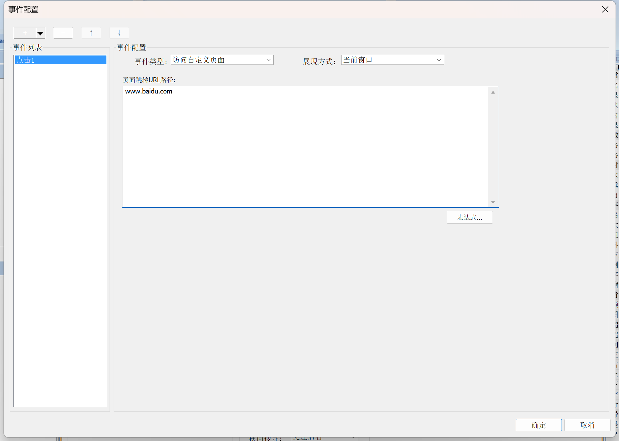
Task: Click into the 页面跳转URL路径 text area
Action: click(x=304, y=146)
